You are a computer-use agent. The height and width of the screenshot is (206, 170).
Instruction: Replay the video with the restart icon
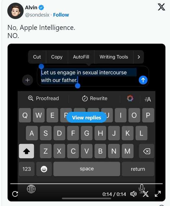coord(15,194)
